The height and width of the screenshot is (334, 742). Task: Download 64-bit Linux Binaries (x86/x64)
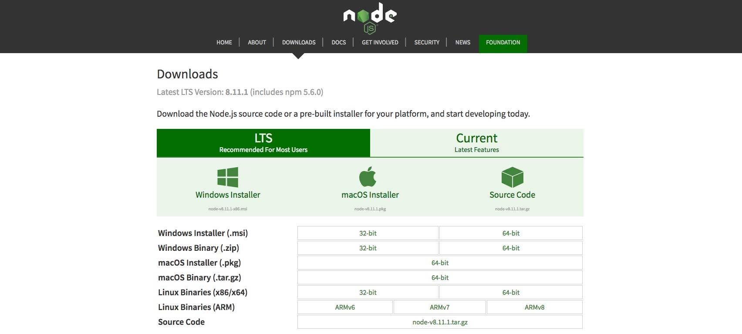coord(511,292)
